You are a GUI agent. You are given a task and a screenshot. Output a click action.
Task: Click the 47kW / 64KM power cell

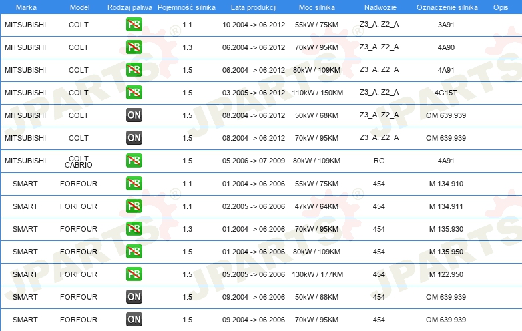tap(316, 206)
